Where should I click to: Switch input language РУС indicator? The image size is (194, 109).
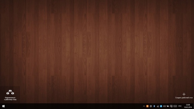tap(180, 106)
